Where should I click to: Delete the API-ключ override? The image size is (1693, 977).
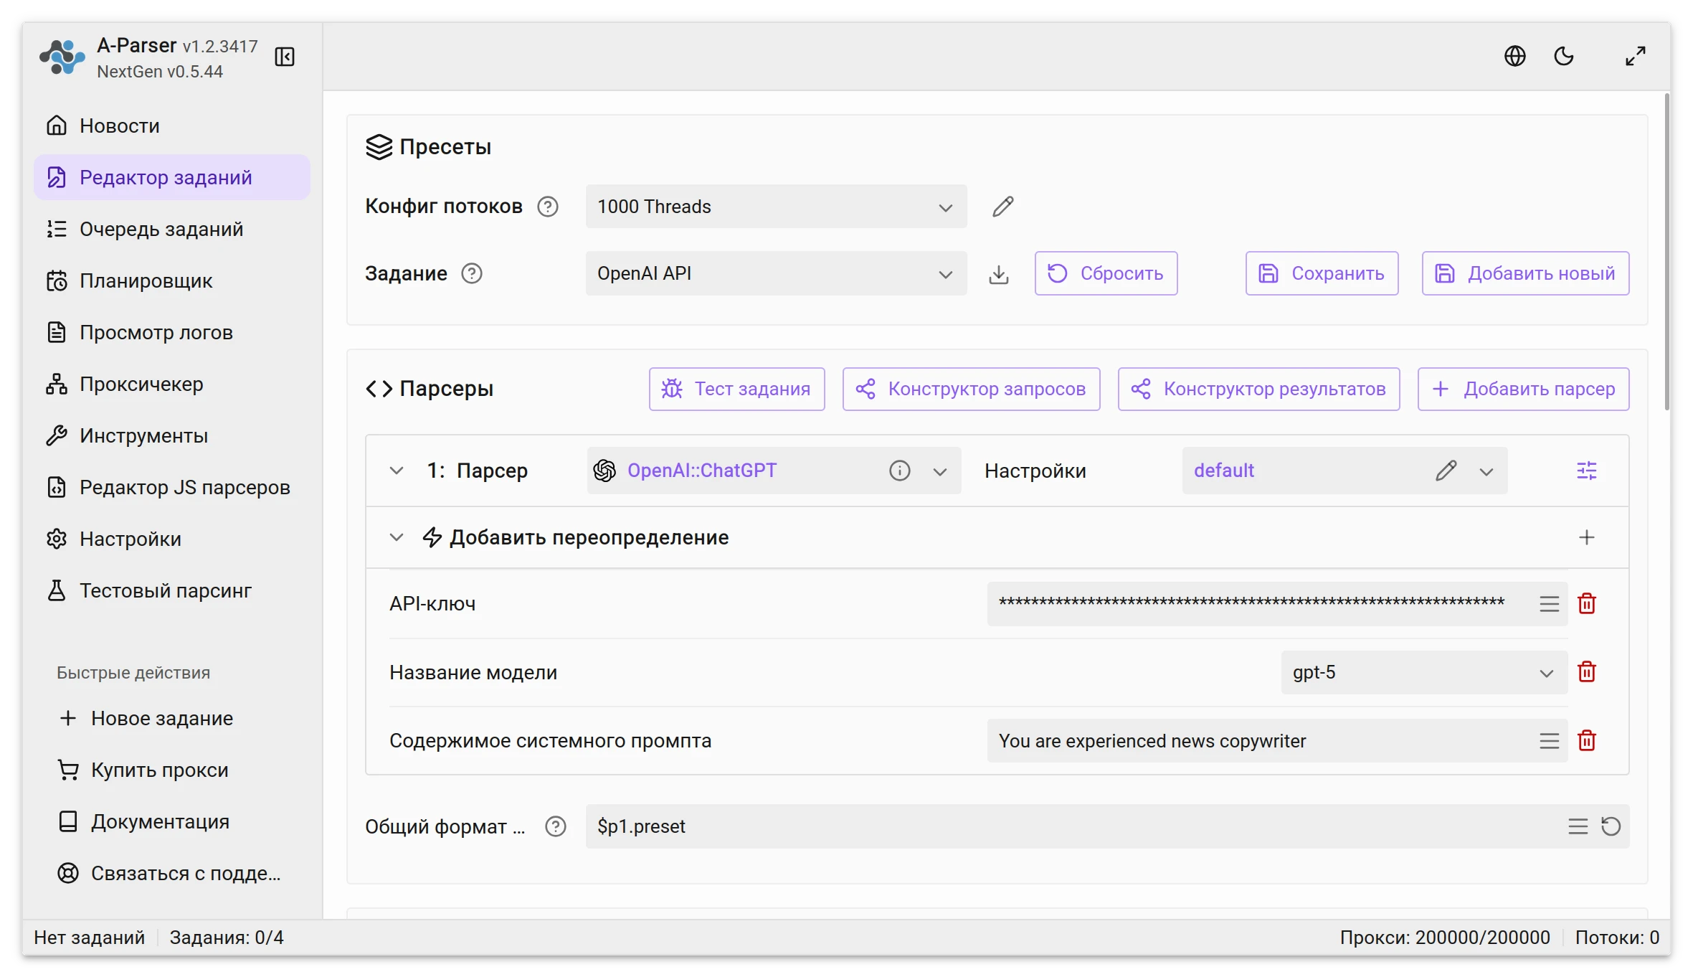click(x=1587, y=603)
